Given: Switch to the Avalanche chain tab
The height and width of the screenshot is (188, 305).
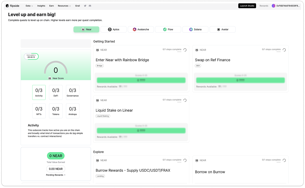Looking at the screenshot, I should [141, 29].
